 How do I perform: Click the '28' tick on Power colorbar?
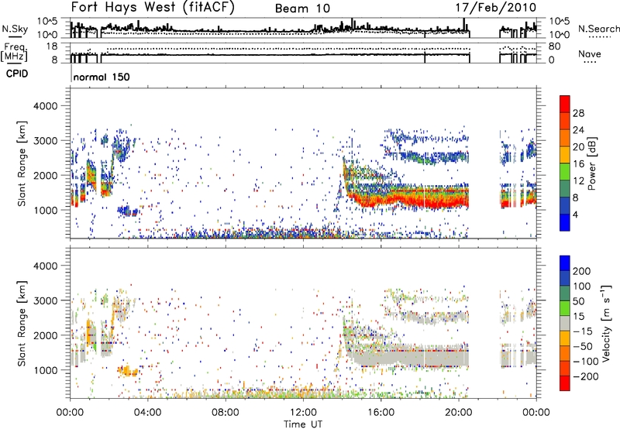click(578, 113)
